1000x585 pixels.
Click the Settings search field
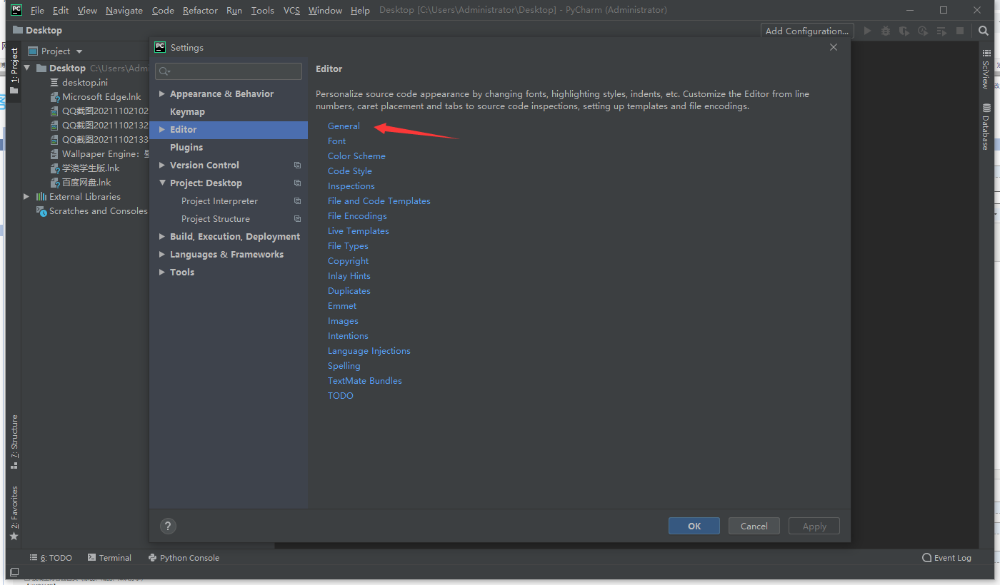tap(229, 71)
